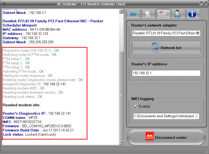This screenshot has height=154, width=209.
Task: Expand the Router's network adapter dropdown
Action: click(198, 33)
